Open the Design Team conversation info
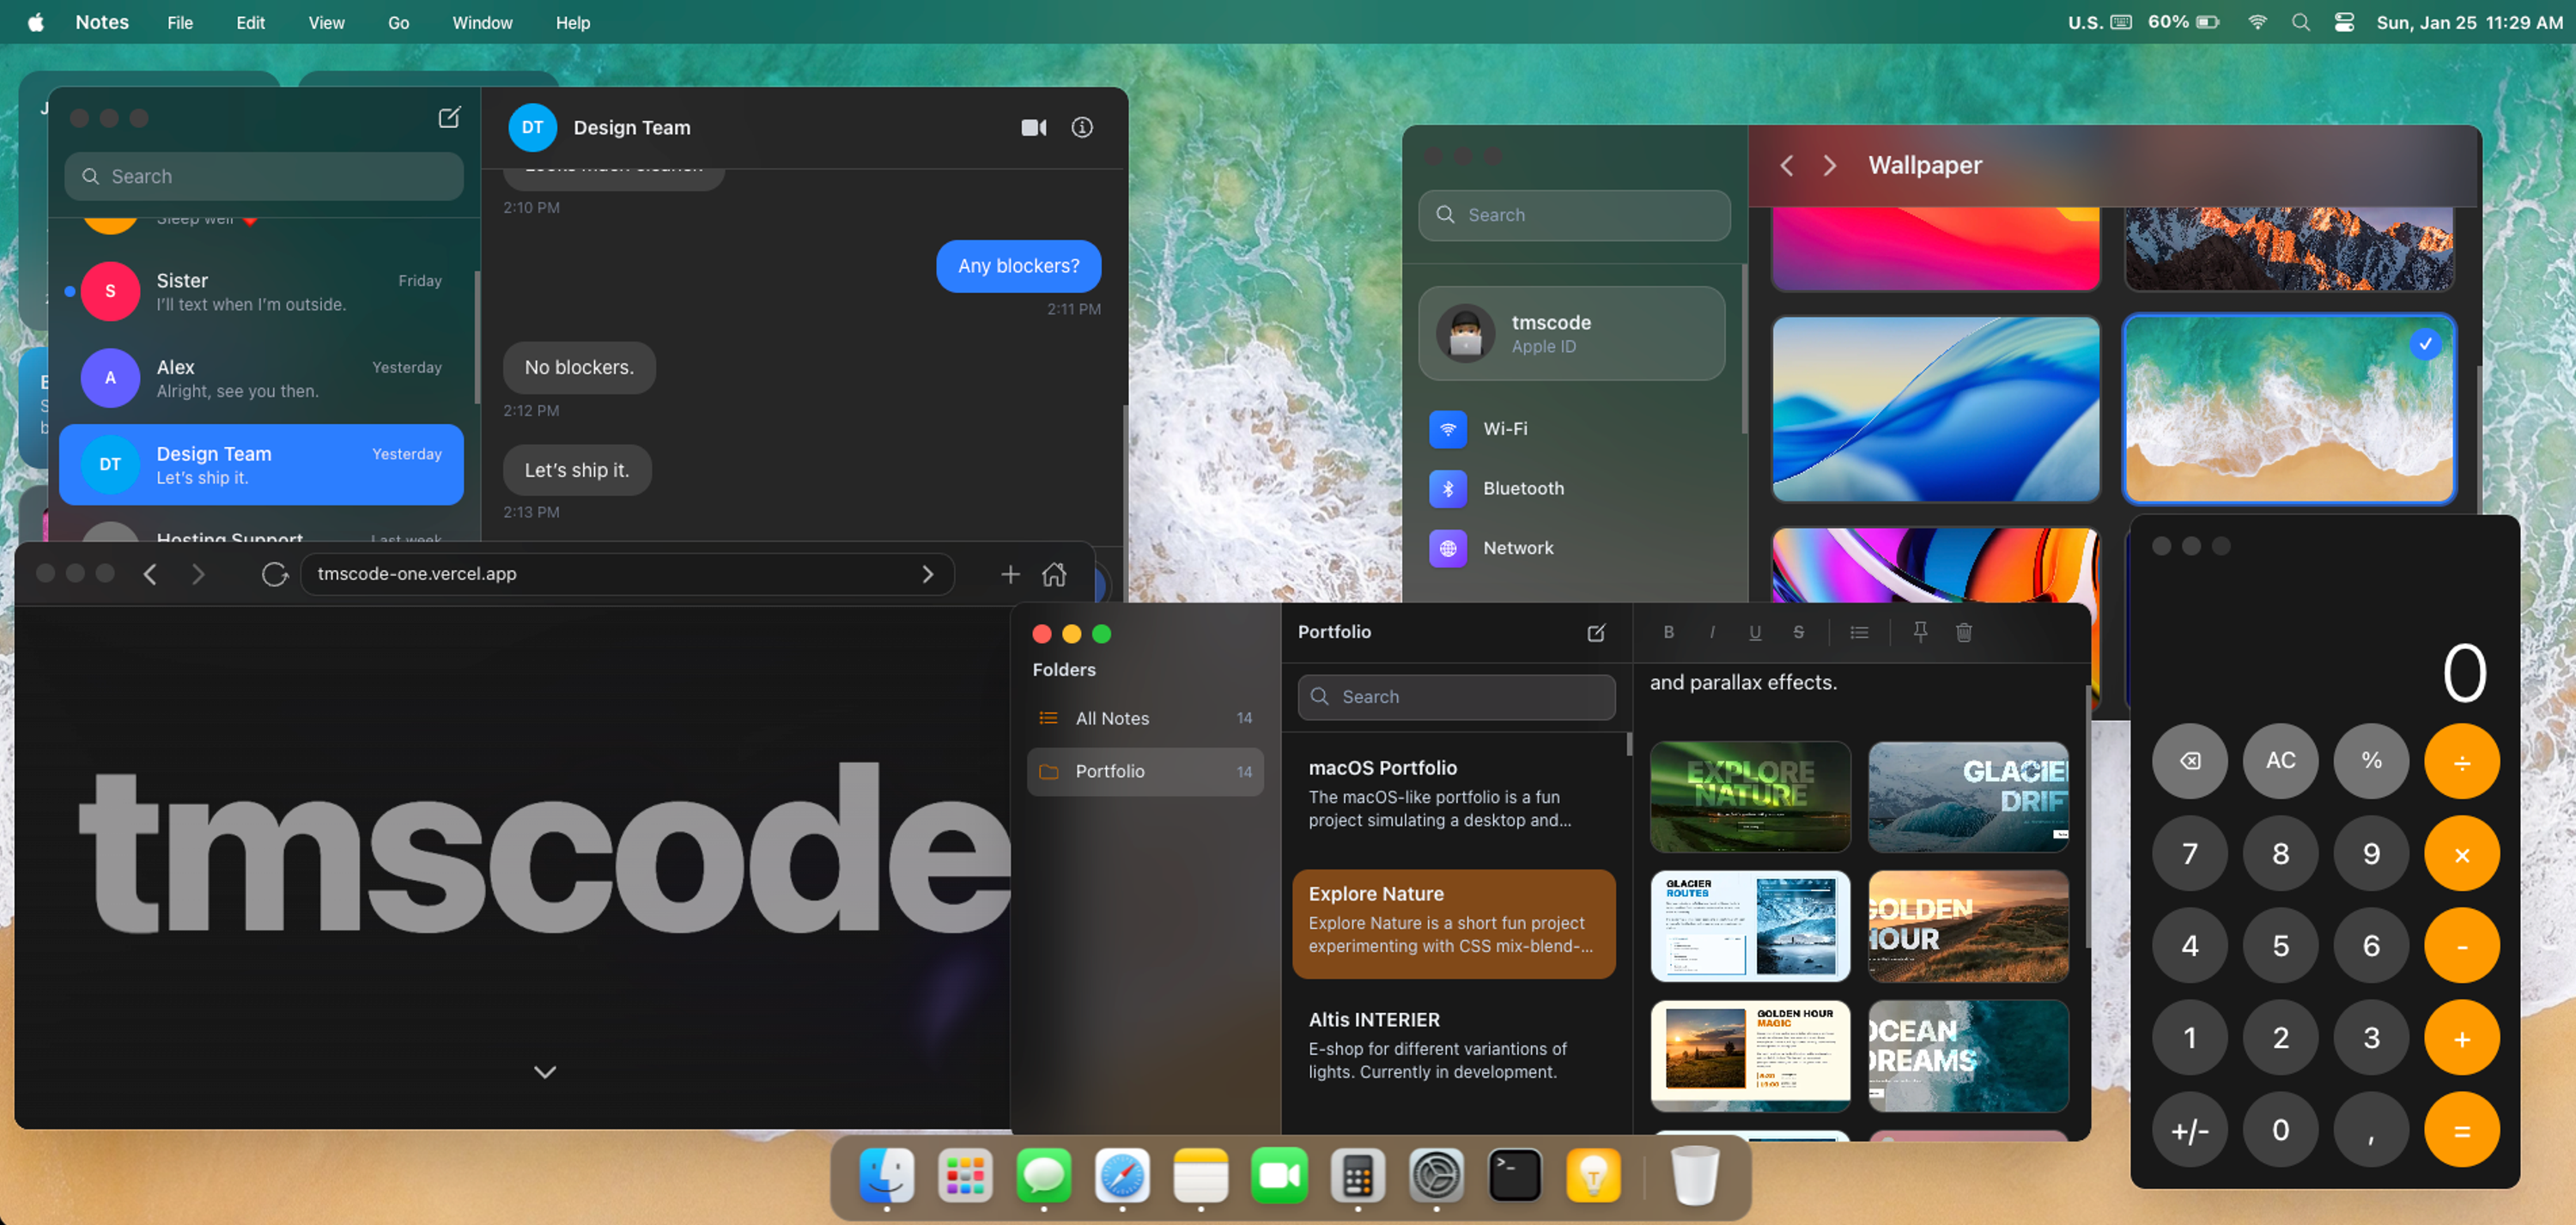Screen dimensions: 2576x1225 coord(1081,127)
